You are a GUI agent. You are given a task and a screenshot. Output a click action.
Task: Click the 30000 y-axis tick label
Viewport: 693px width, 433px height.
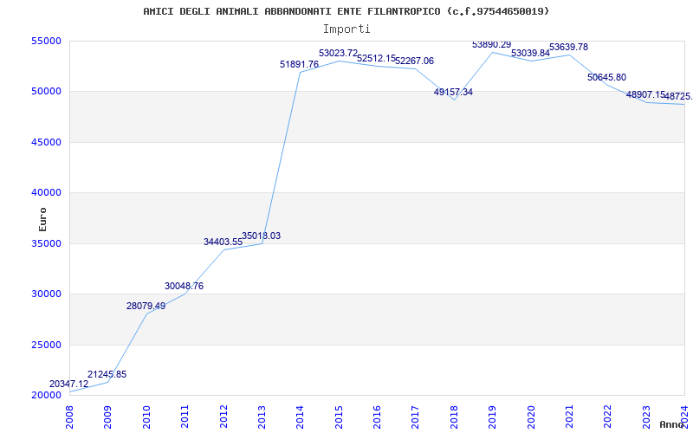pos(45,294)
